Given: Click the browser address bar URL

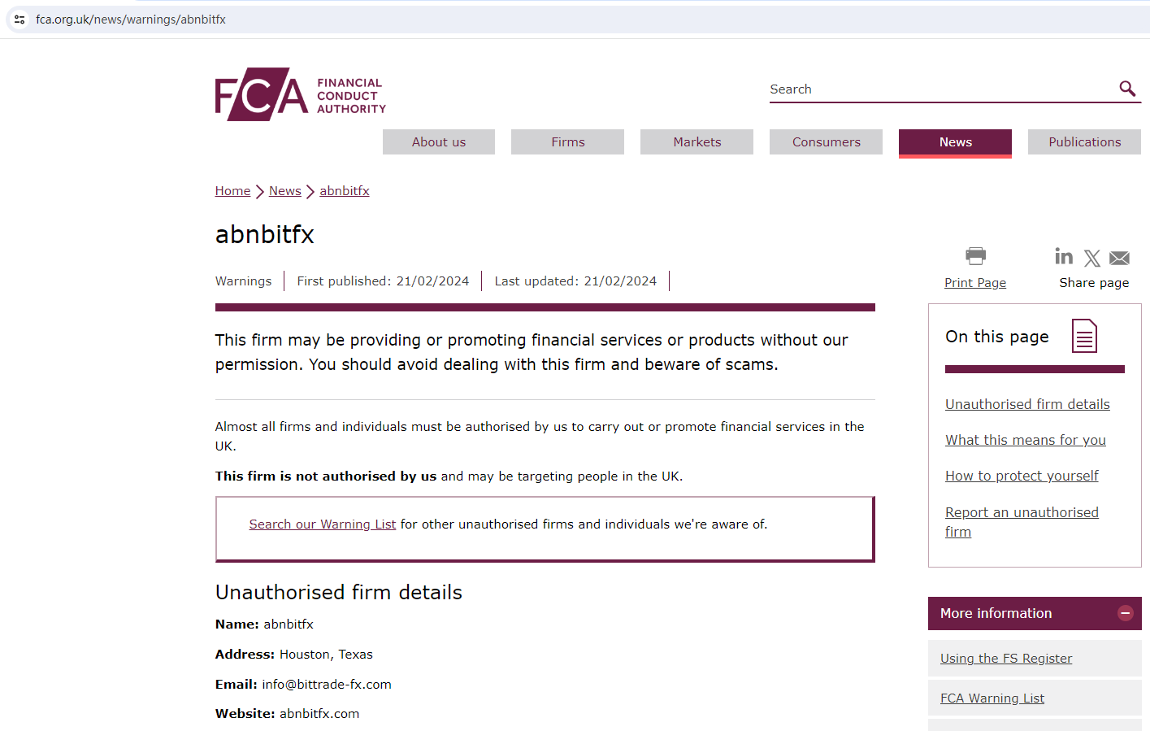Looking at the screenshot, I should coord(131,20).
